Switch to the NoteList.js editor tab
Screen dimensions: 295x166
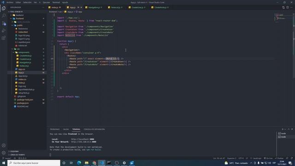click(x=115, y=7)
